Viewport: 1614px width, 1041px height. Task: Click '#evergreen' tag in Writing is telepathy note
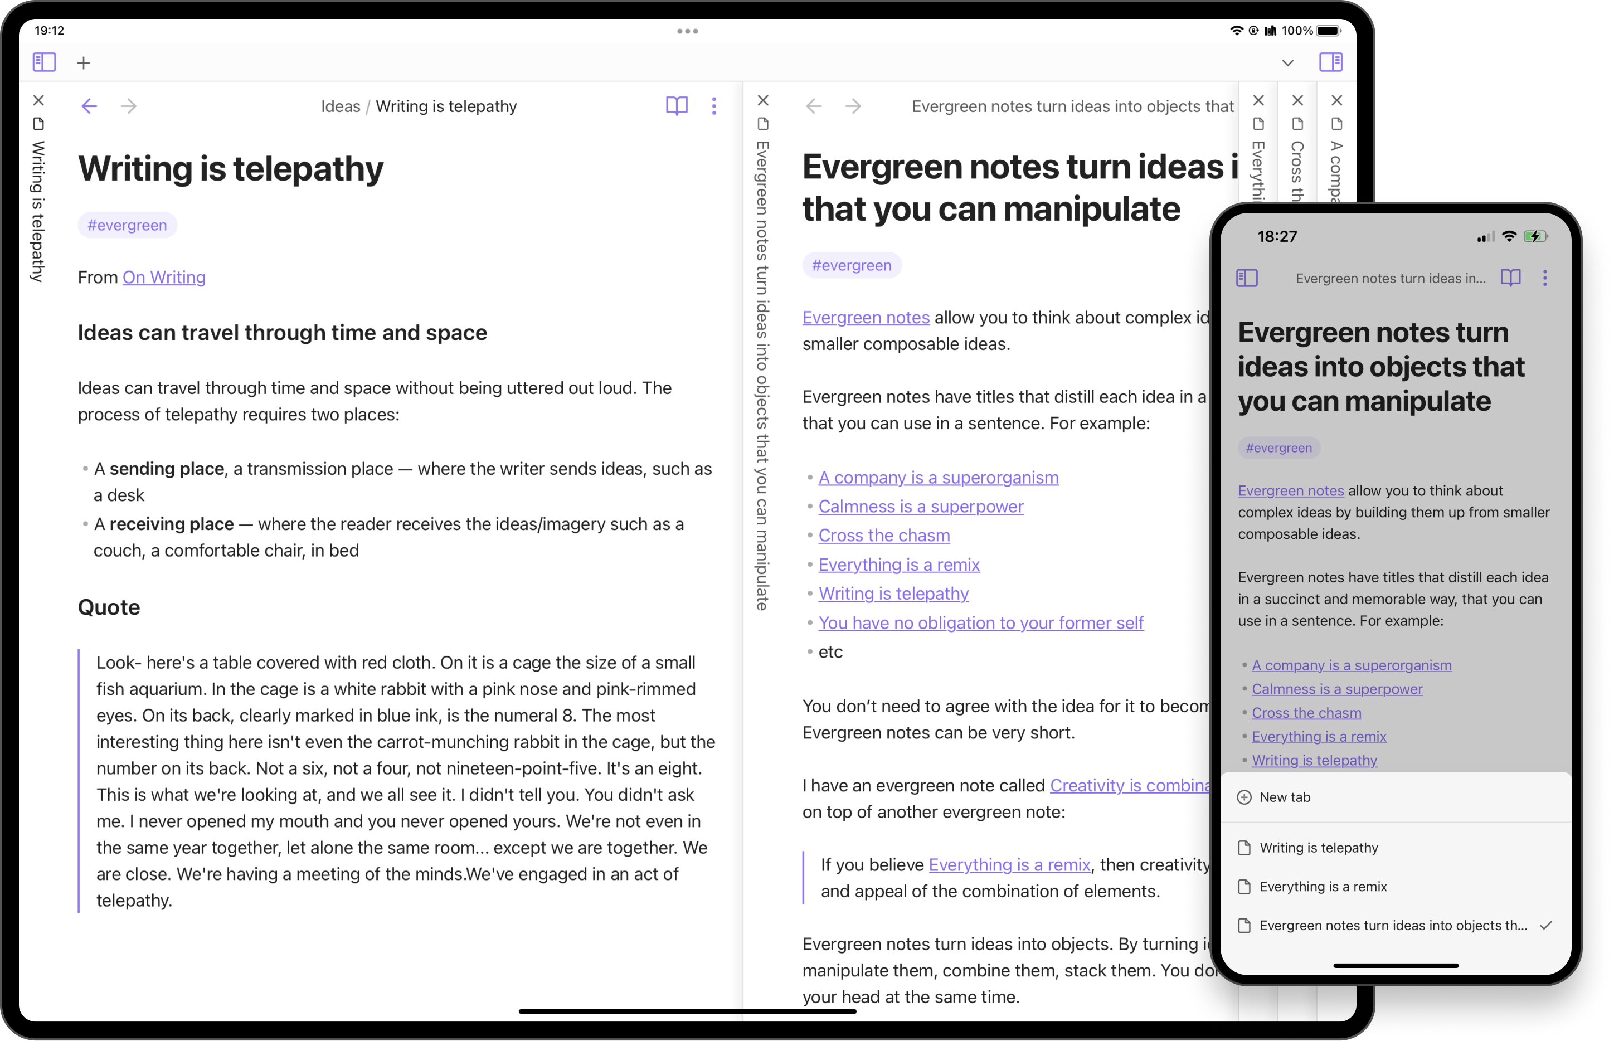126,225
